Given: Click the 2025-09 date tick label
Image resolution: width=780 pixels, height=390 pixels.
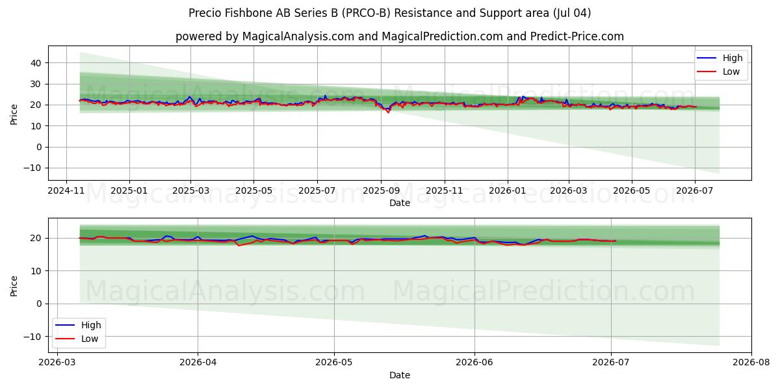Looking at the screenshot, I should 381,190.
